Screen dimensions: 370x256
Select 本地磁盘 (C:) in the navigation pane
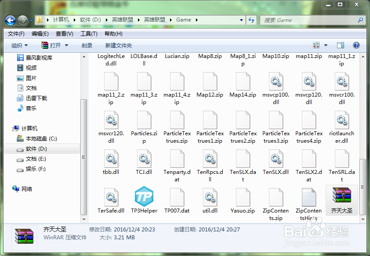pos(37,139)
